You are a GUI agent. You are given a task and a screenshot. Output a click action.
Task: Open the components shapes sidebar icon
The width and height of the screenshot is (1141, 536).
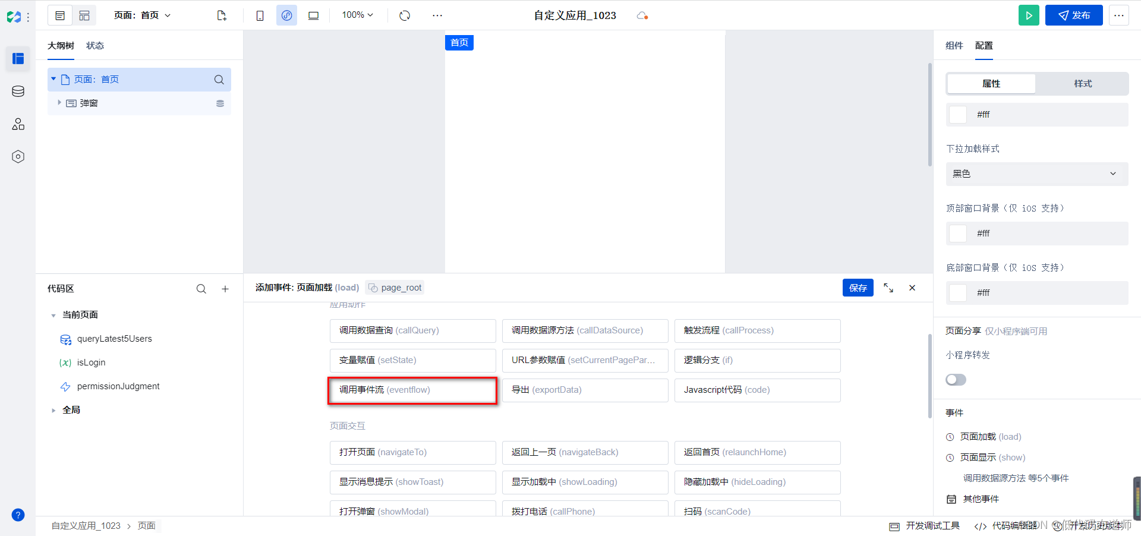click(x=18, y=124)
